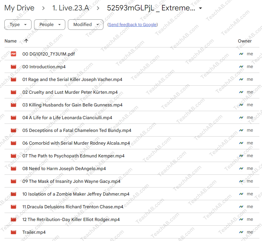Click the 'me' owner text for John Wayne Gacy row
This screenshot has width=262, height=241.
250,181
